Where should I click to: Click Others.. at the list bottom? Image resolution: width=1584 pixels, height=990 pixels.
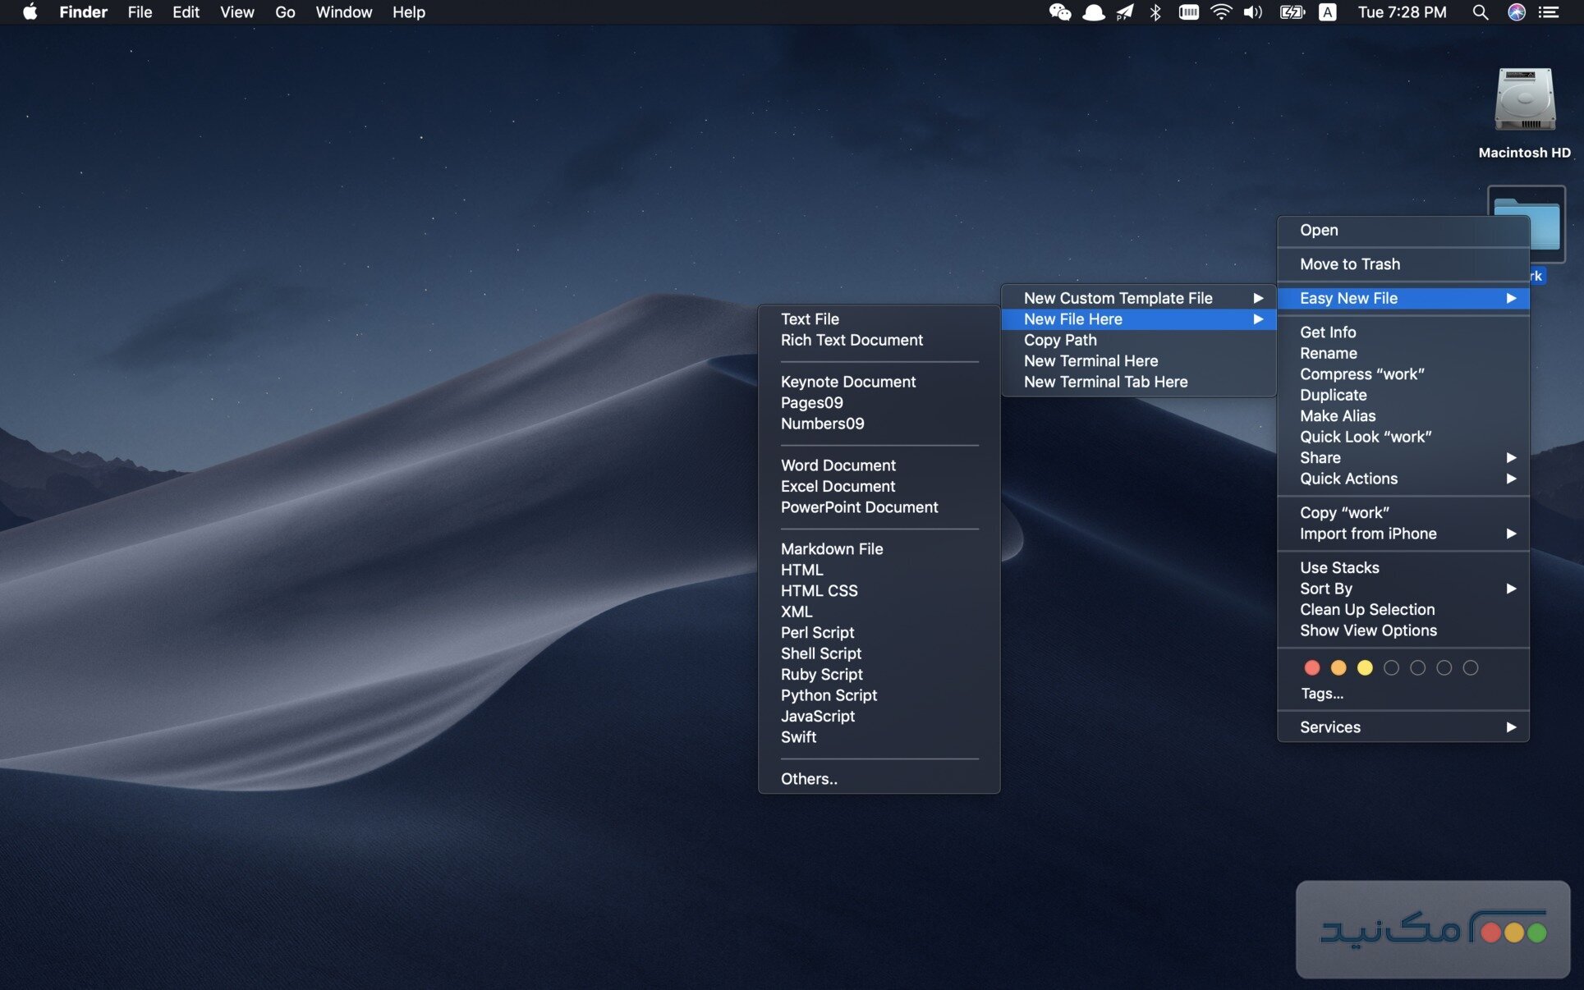(x=809, y=779)
